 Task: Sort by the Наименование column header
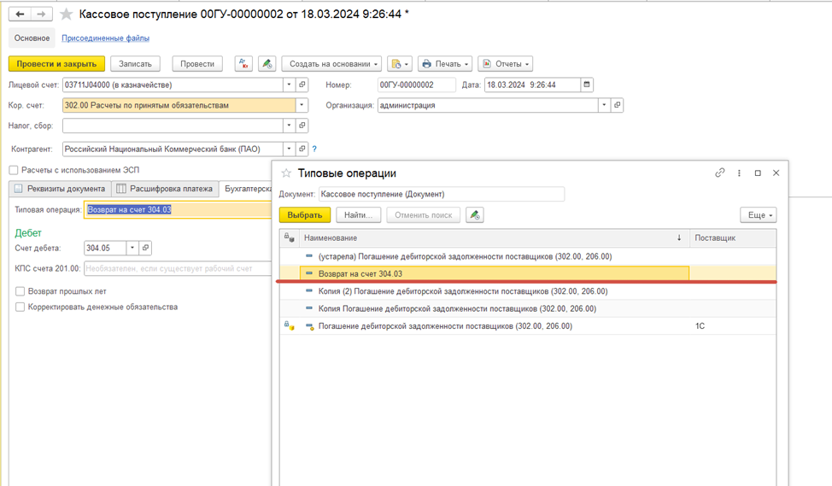495,237
